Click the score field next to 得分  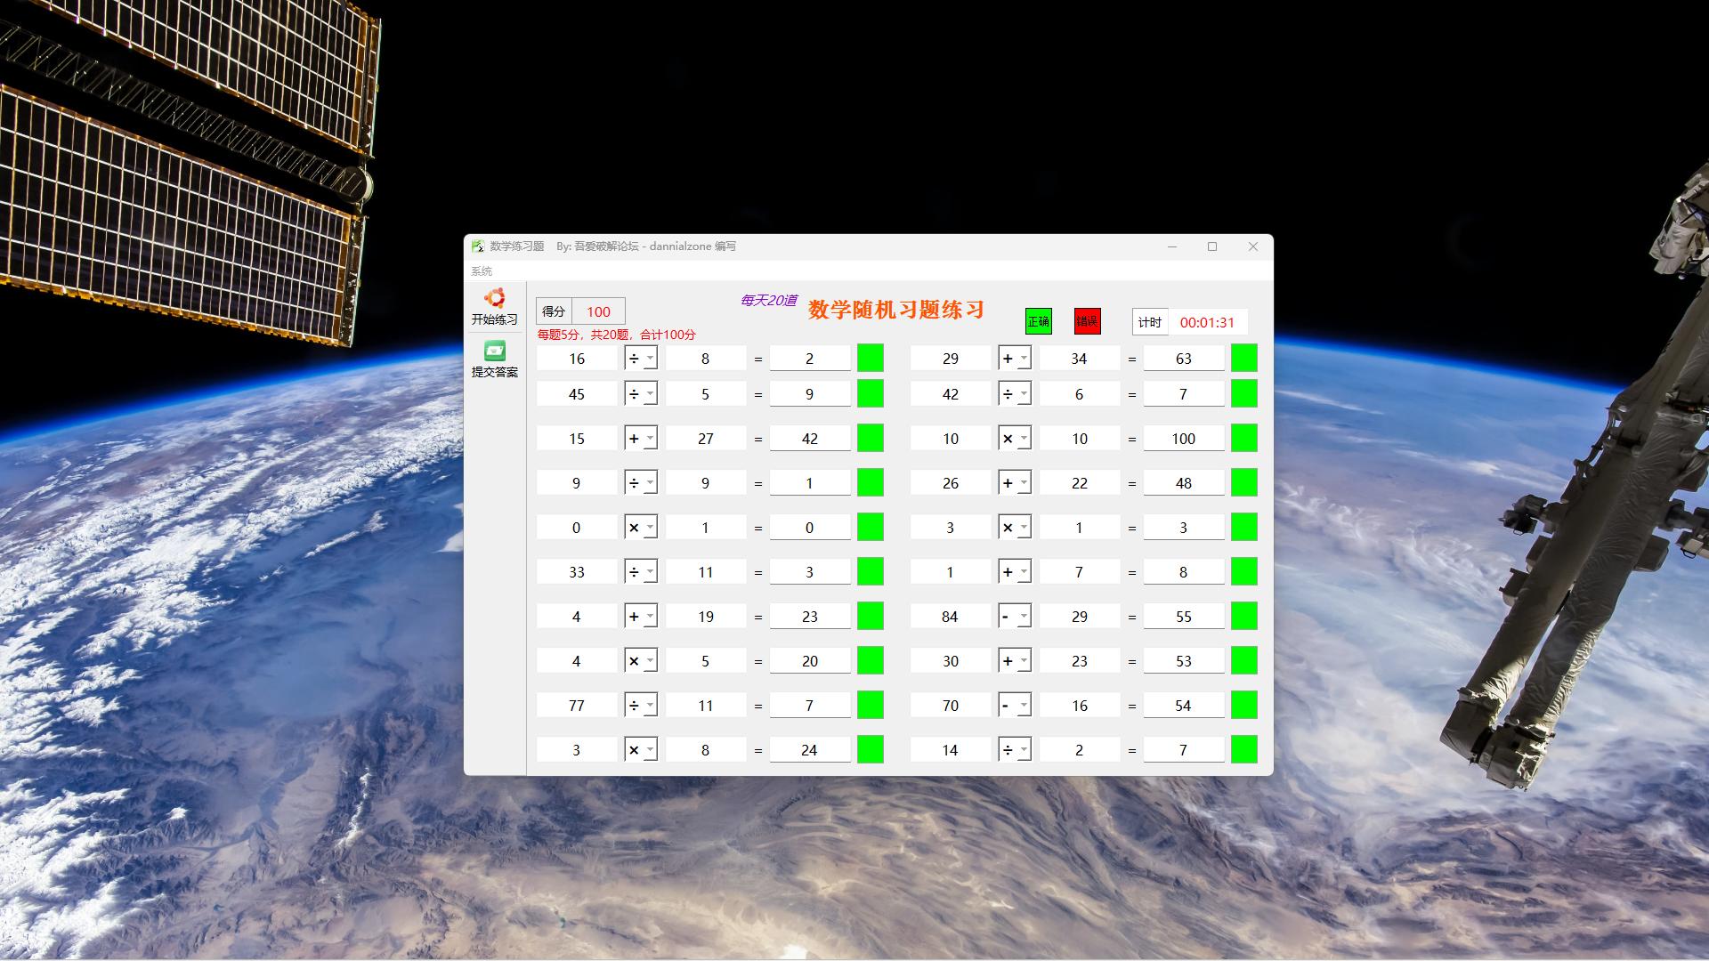point(598,311)
